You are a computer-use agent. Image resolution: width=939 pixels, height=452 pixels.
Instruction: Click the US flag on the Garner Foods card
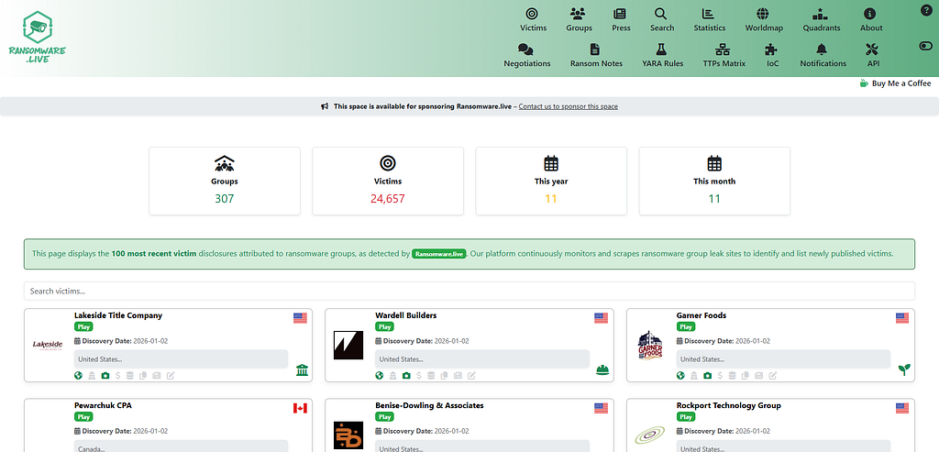(902, 318)
